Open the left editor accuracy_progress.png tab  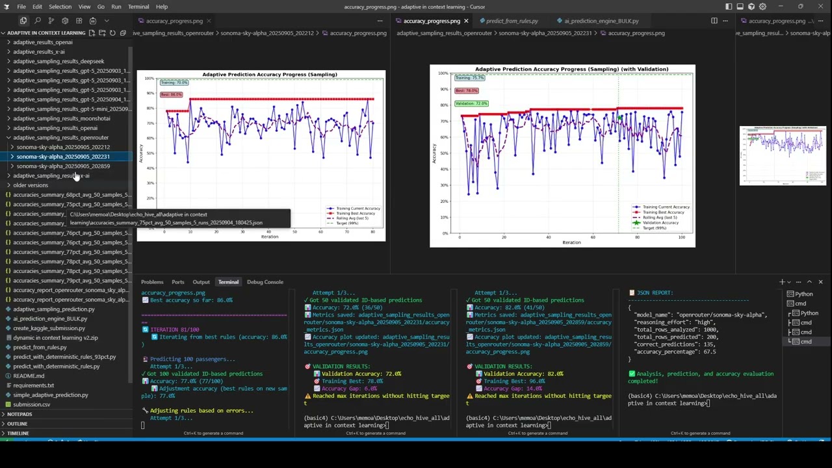tap(174, 21)
